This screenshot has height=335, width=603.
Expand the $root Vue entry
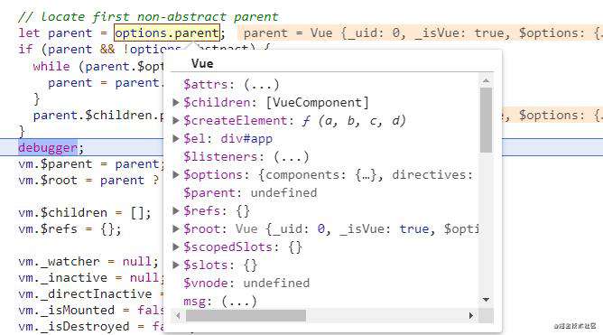coord(176,228)
